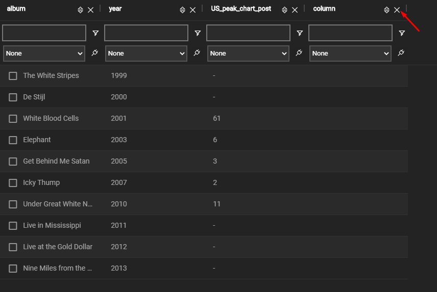The width and height of the screenshot is (437, 292).
Task: Remove the year column with its X icon
Action: (x=192, y=10)
